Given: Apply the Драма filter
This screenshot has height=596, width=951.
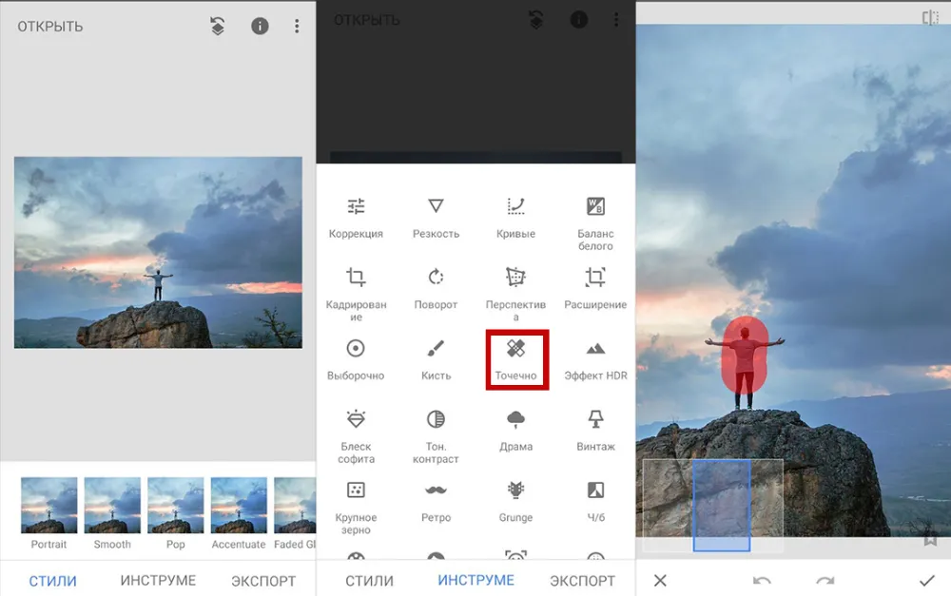Looking at the screenshot, I should [x=515, y=431].
